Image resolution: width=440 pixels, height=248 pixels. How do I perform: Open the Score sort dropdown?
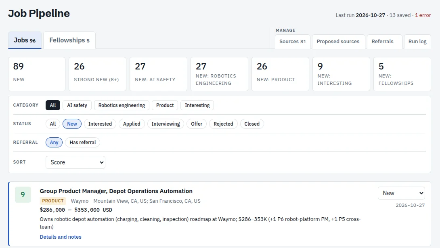[x=75, y=162]
